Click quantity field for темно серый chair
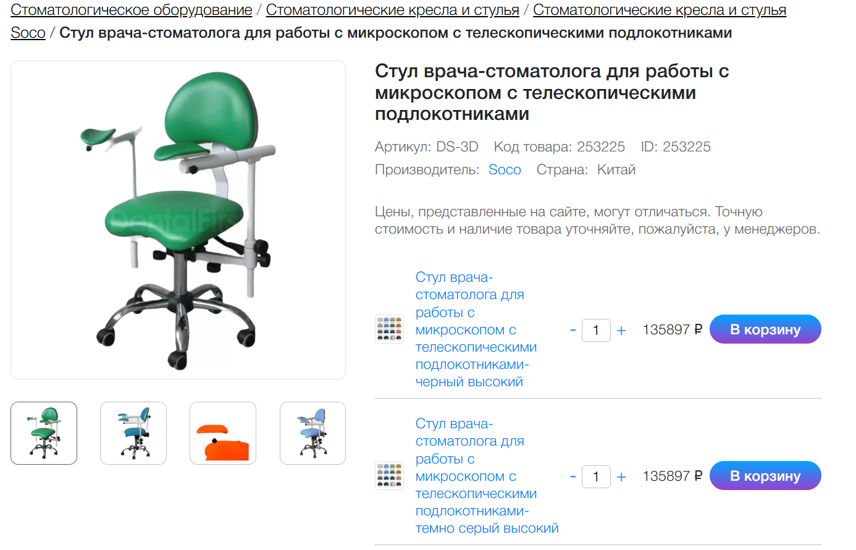The height and width of the screenshot is (550, 856). 596,476
